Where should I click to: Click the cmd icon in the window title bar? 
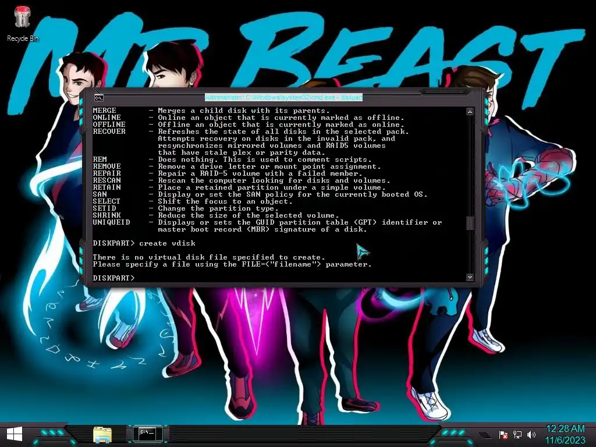99,98
